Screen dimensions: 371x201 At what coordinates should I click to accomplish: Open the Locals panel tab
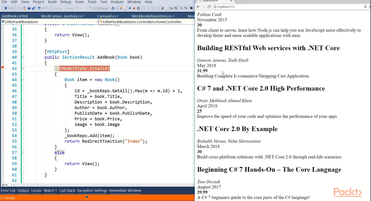pyautogui.click(x=36, y=190)
